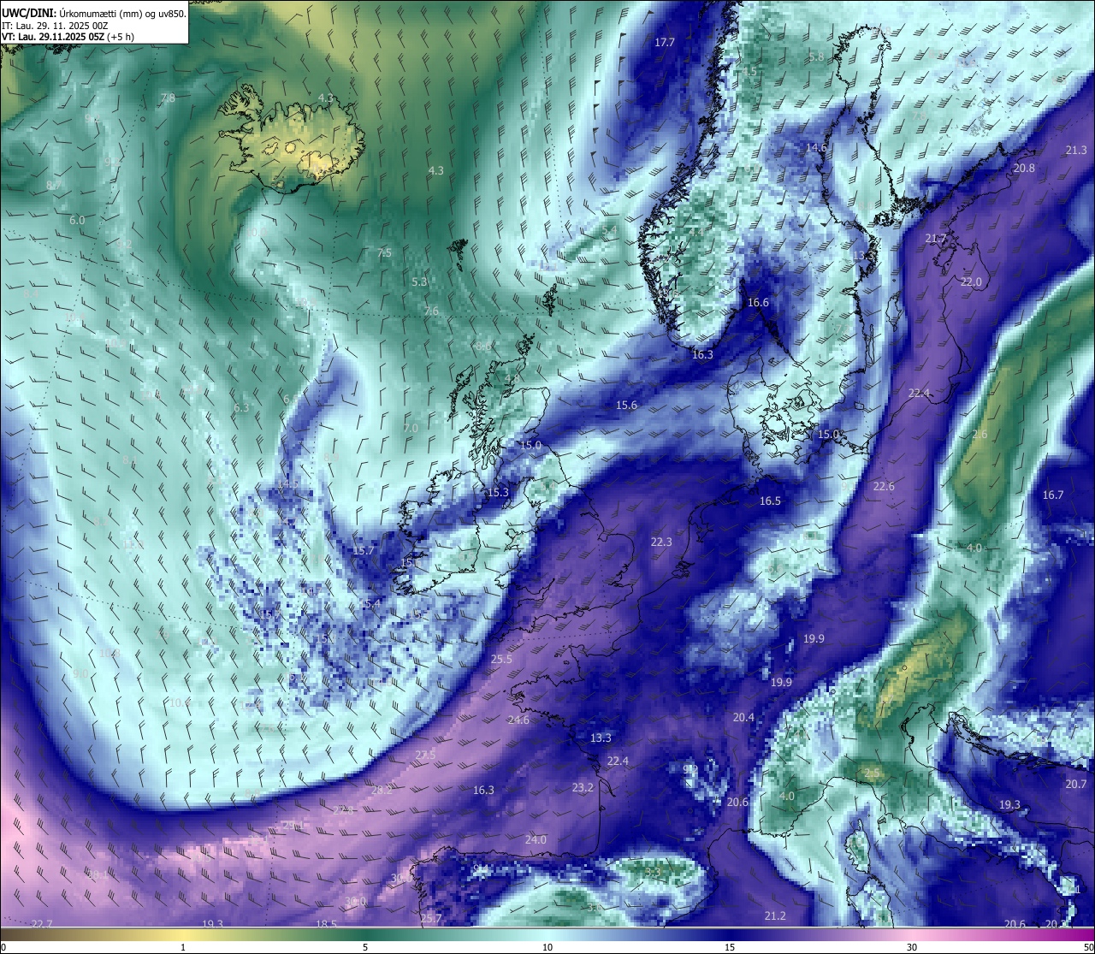Click the 6.0 value in the Atlantic
1095x954 pixels.
[77, 221]
